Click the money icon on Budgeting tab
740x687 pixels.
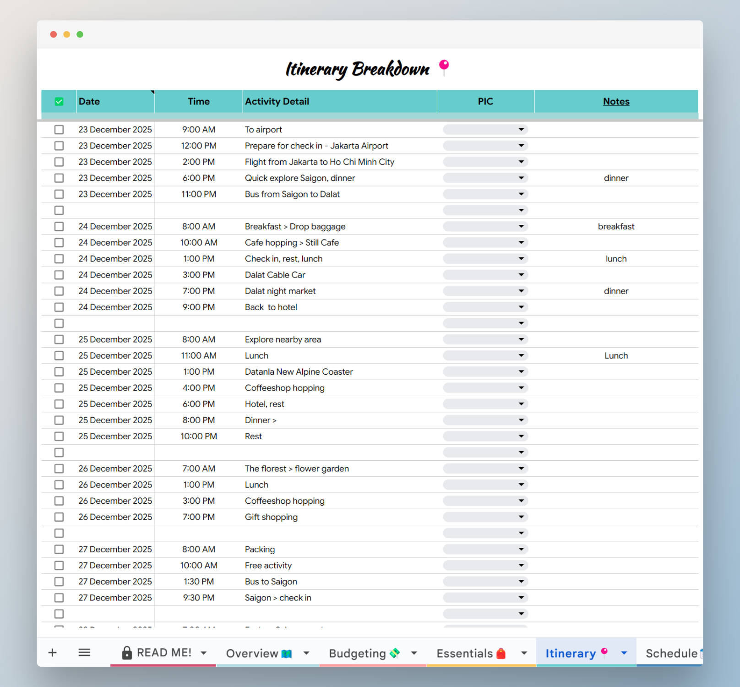click(395, 653)
